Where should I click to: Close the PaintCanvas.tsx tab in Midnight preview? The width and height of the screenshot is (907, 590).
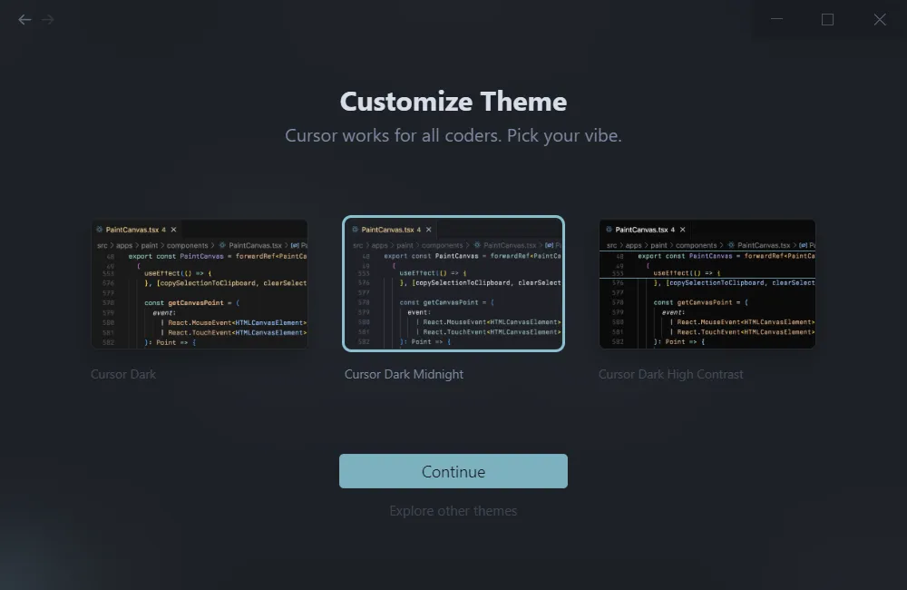(x=429, y=230)
